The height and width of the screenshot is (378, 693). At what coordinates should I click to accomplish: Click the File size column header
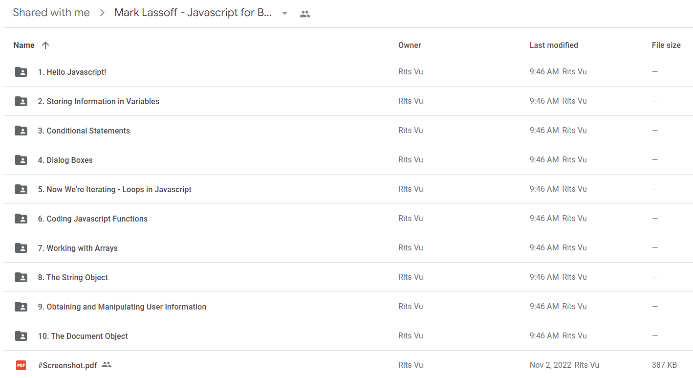(x=666, y=45)
